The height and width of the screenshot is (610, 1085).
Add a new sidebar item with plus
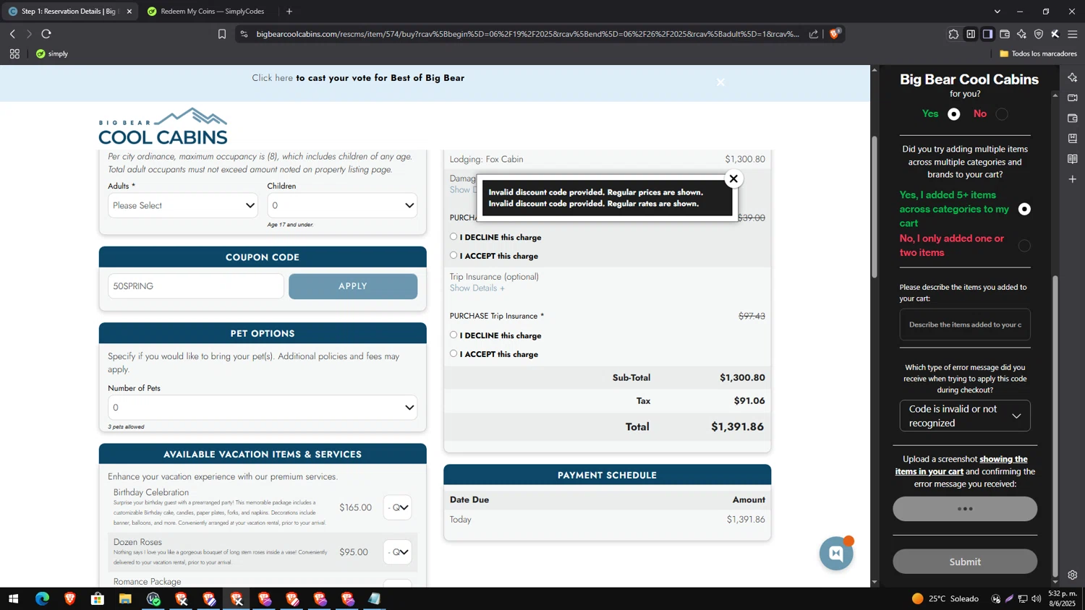[x=1073, y=179]
